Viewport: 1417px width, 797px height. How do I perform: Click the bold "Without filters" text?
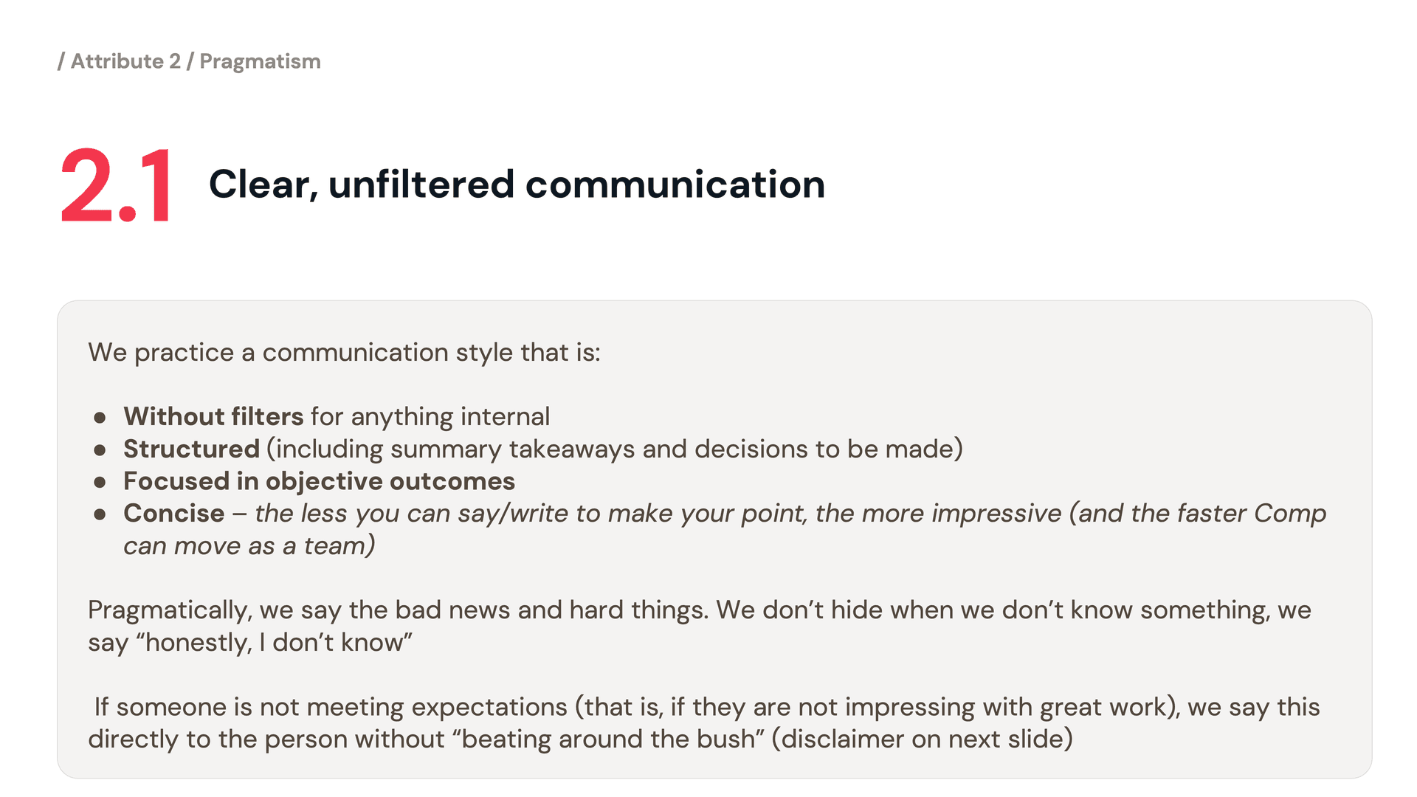point(213,417)
